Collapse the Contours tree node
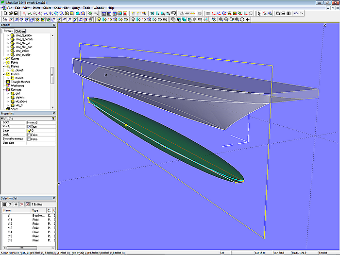Viewport: 340px width, 255px height. (3, 90)
